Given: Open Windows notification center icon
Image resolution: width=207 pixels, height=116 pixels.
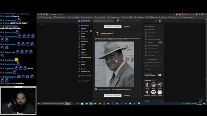Looking at the screenshot, I should [x=204, y=104].
